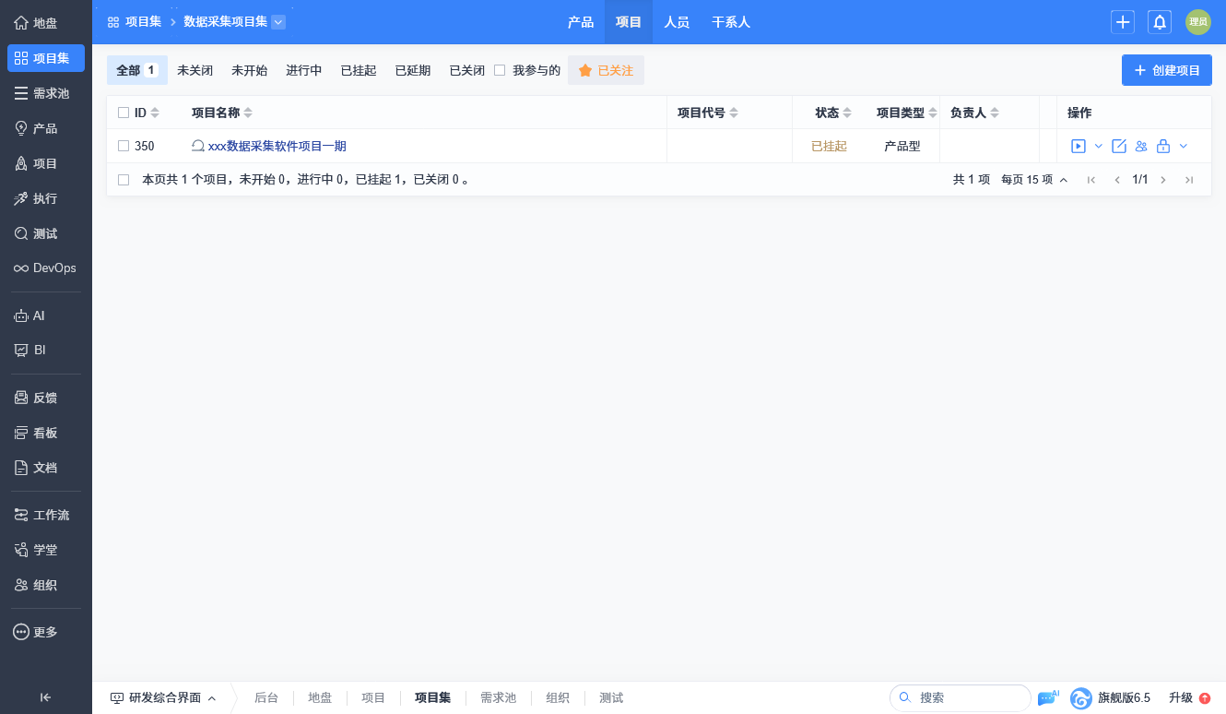The height and width of the screenshot is (714, 1226).
Task: Select the 已挂起 filter tab
Action: click(358, 70)
